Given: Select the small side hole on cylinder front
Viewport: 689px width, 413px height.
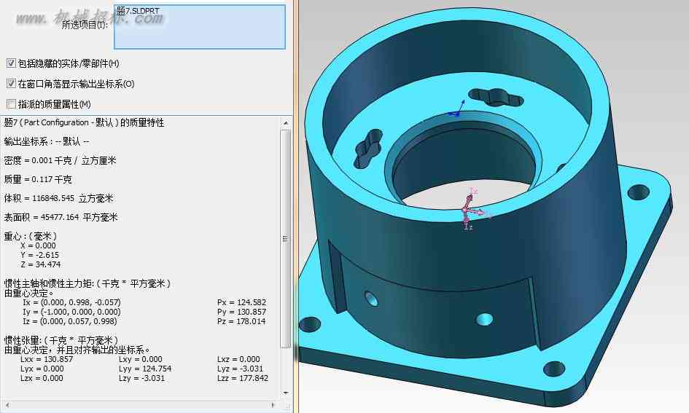Looking at the screenshot, I should (484, 319).
